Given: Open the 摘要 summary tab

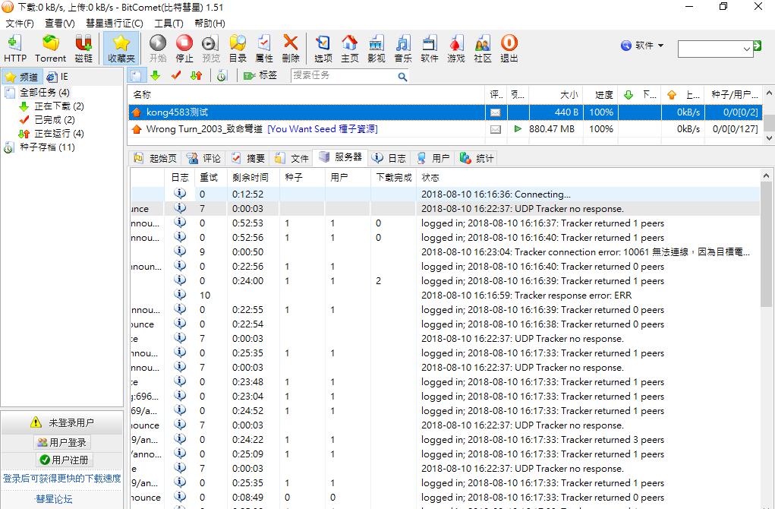Looking at the screenshot, I should pos(248,158).
